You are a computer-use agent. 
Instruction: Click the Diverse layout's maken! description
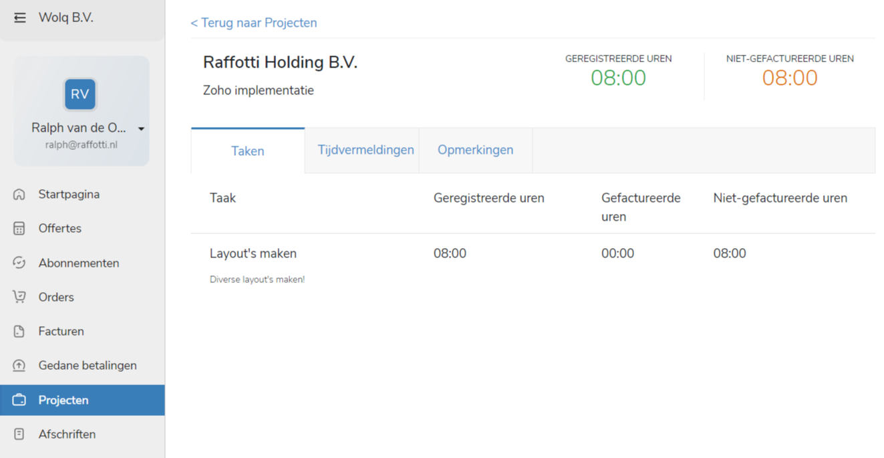pos(257,279)
